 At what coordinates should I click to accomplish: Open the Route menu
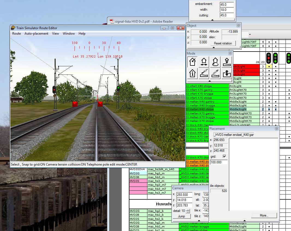click(x=16, y=34)
